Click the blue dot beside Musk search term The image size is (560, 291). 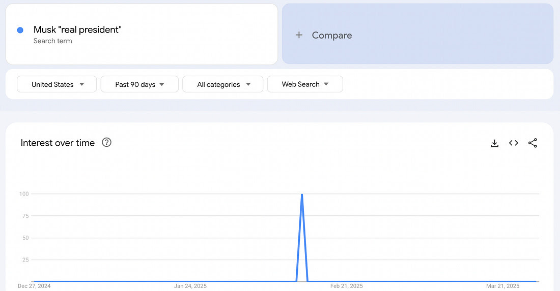[20, 30]
